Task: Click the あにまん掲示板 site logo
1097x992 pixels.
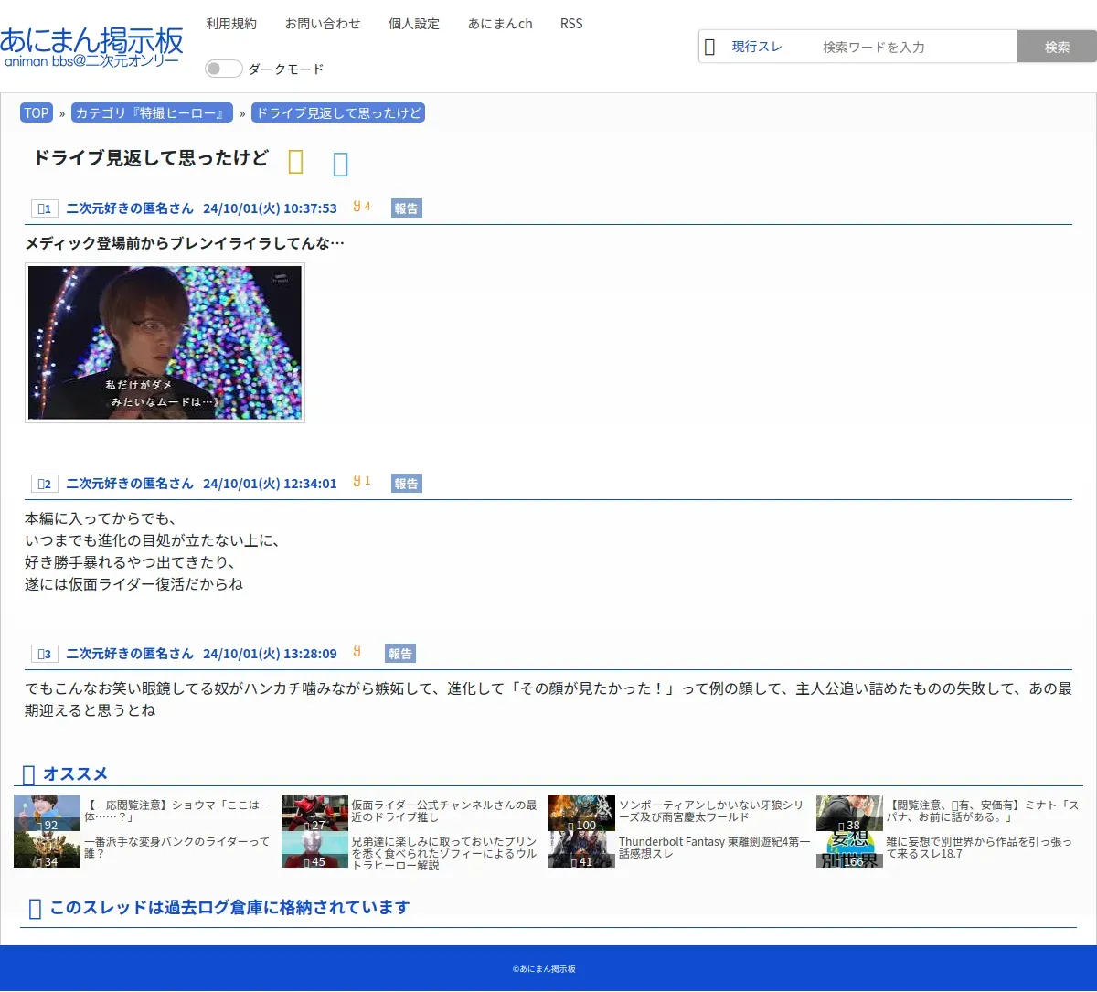Action: pos(91,46)
